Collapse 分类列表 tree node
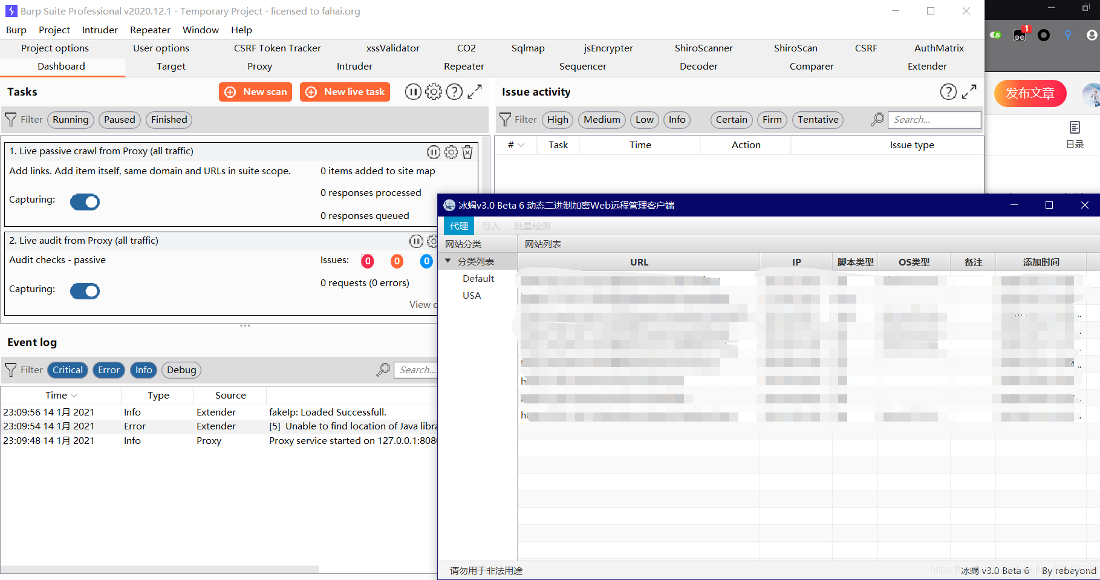Viewport: 1100px width, 580px height. coord(448,261)
